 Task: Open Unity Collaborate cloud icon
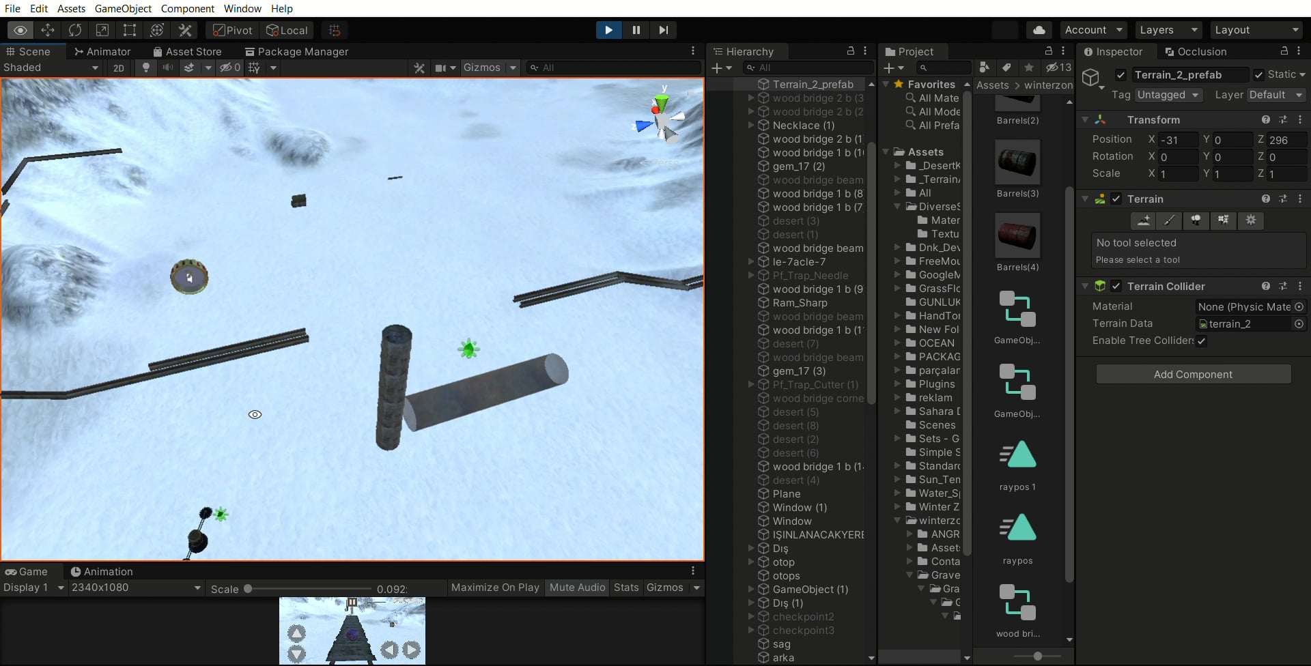1039,30
